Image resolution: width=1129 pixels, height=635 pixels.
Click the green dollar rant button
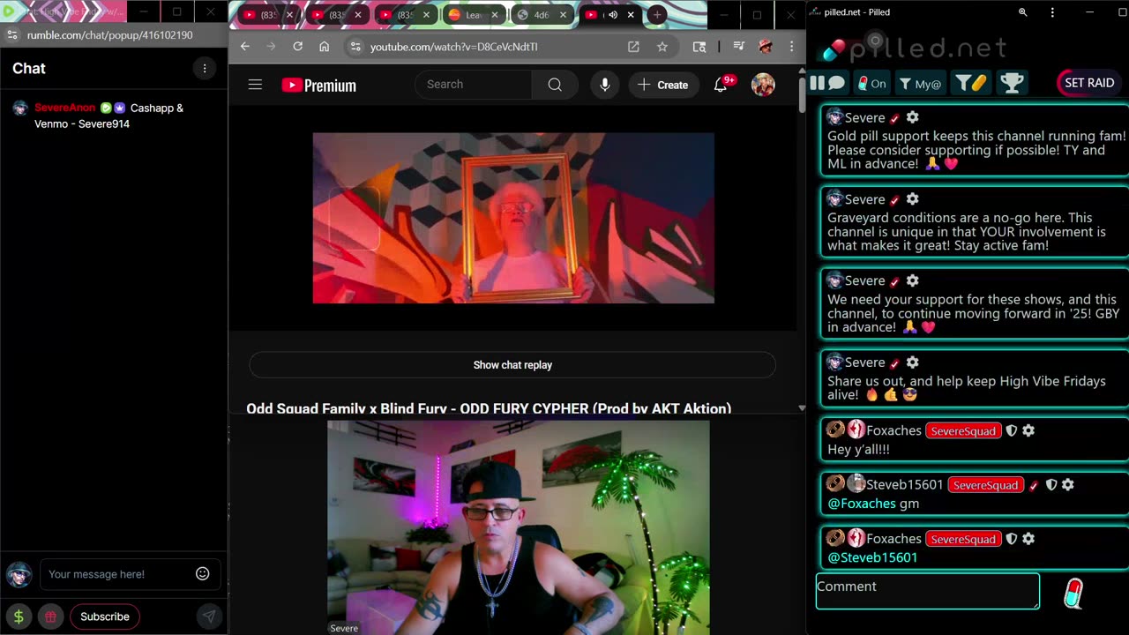point(19,616)
